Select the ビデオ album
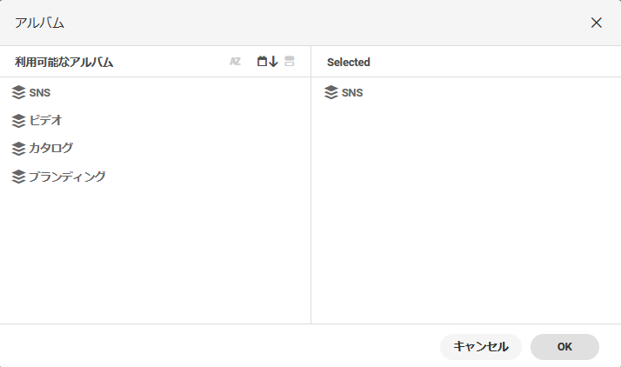621x367 pixels. pos(45,121)
